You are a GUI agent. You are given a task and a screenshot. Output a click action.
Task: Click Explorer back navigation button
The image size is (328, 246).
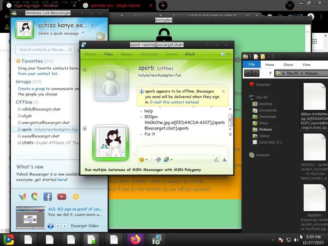(248, 73)
